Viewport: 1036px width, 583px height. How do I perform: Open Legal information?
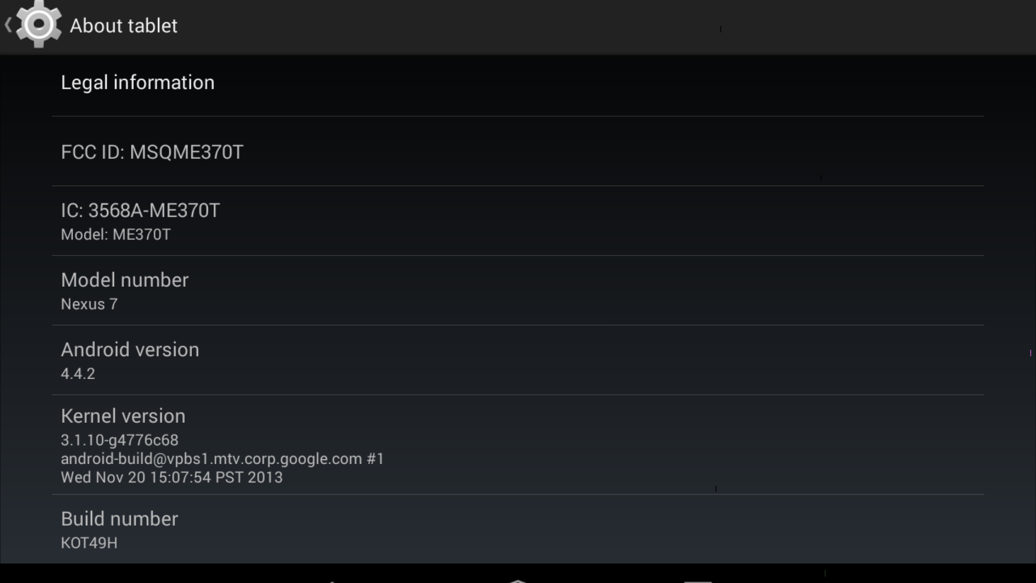point(518,83)
